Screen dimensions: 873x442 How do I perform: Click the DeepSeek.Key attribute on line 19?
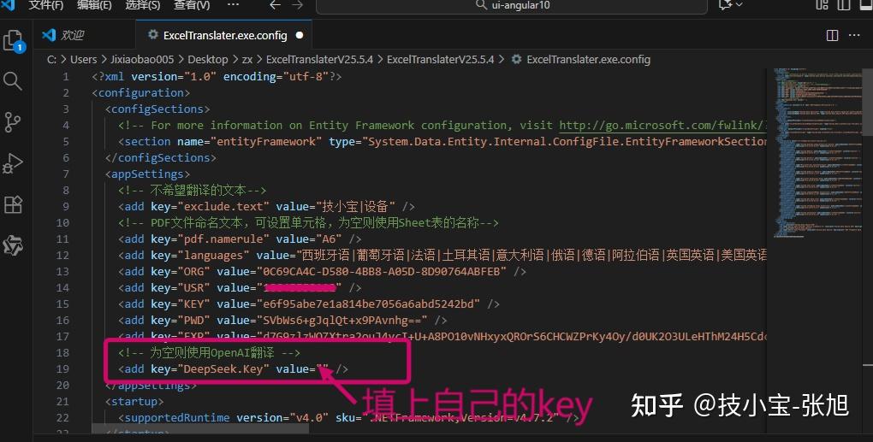[223, 369]
